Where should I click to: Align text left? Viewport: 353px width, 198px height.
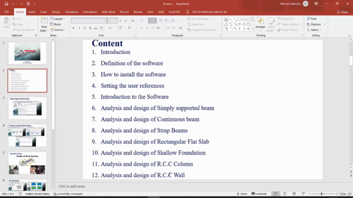point(141,28)
